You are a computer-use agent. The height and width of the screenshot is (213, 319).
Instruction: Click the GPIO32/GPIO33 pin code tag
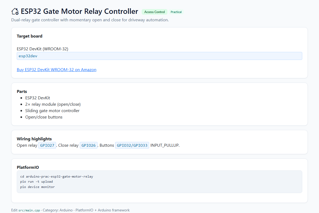click(132, 145)
